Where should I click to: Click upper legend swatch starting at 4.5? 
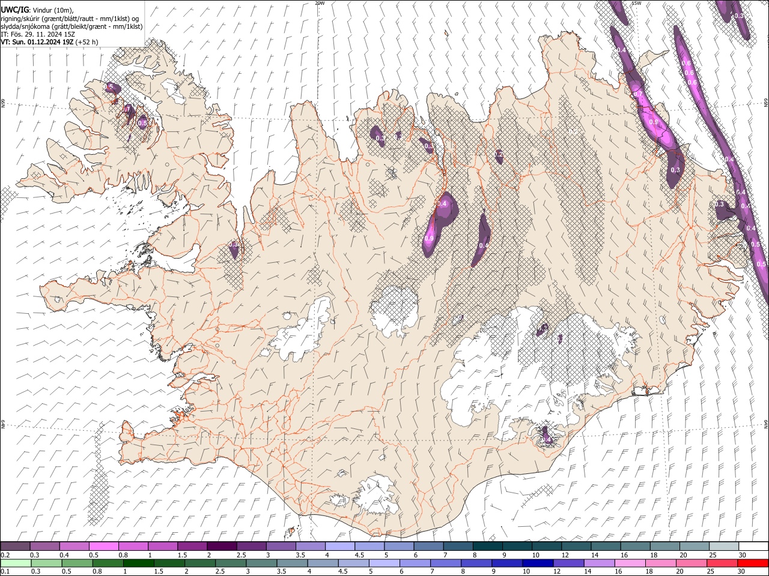coord(369,546)
